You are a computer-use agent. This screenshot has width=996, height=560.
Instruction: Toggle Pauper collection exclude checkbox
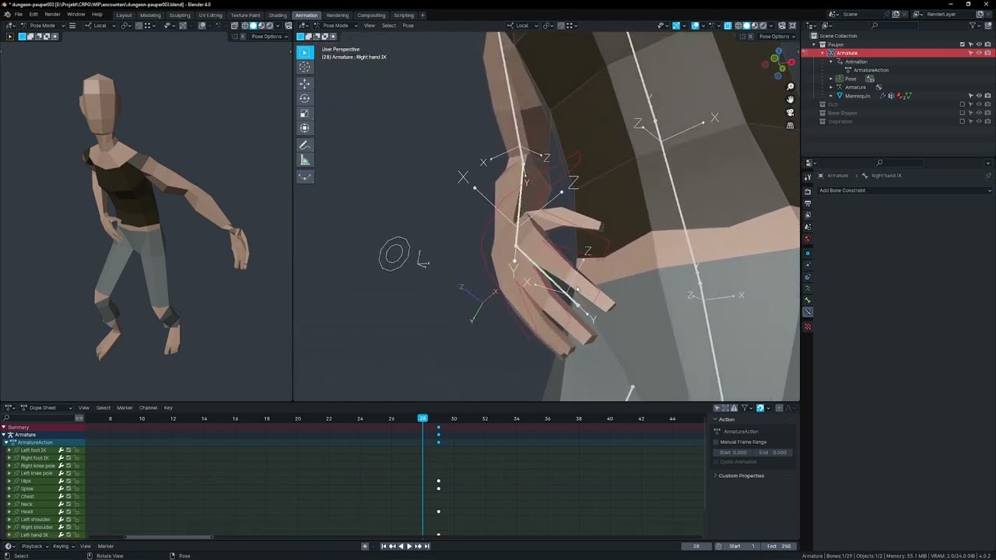click(x=963, y=44)
